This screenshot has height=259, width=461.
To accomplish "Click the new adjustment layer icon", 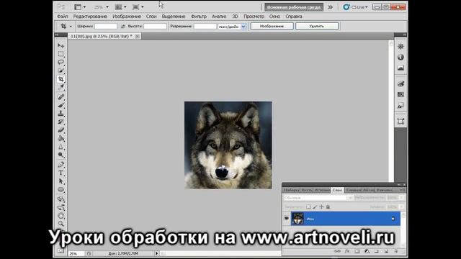I will [x=367, y=251].
